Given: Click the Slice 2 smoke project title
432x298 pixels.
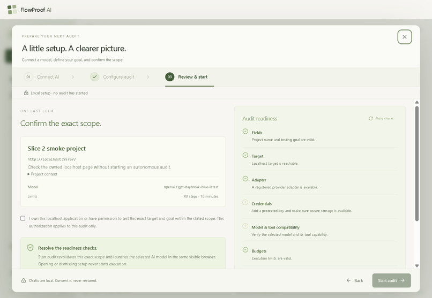Looking at the screenshot, I should [56, 148].
